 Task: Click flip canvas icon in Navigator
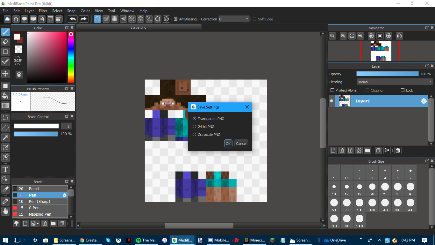399,36
